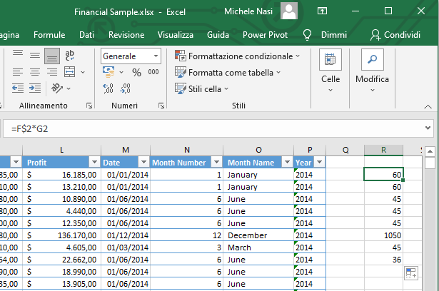The width and height of the screenshot is (439, 291).
Task: Open Formattazione condizionale menu
Action: [238, 56]
